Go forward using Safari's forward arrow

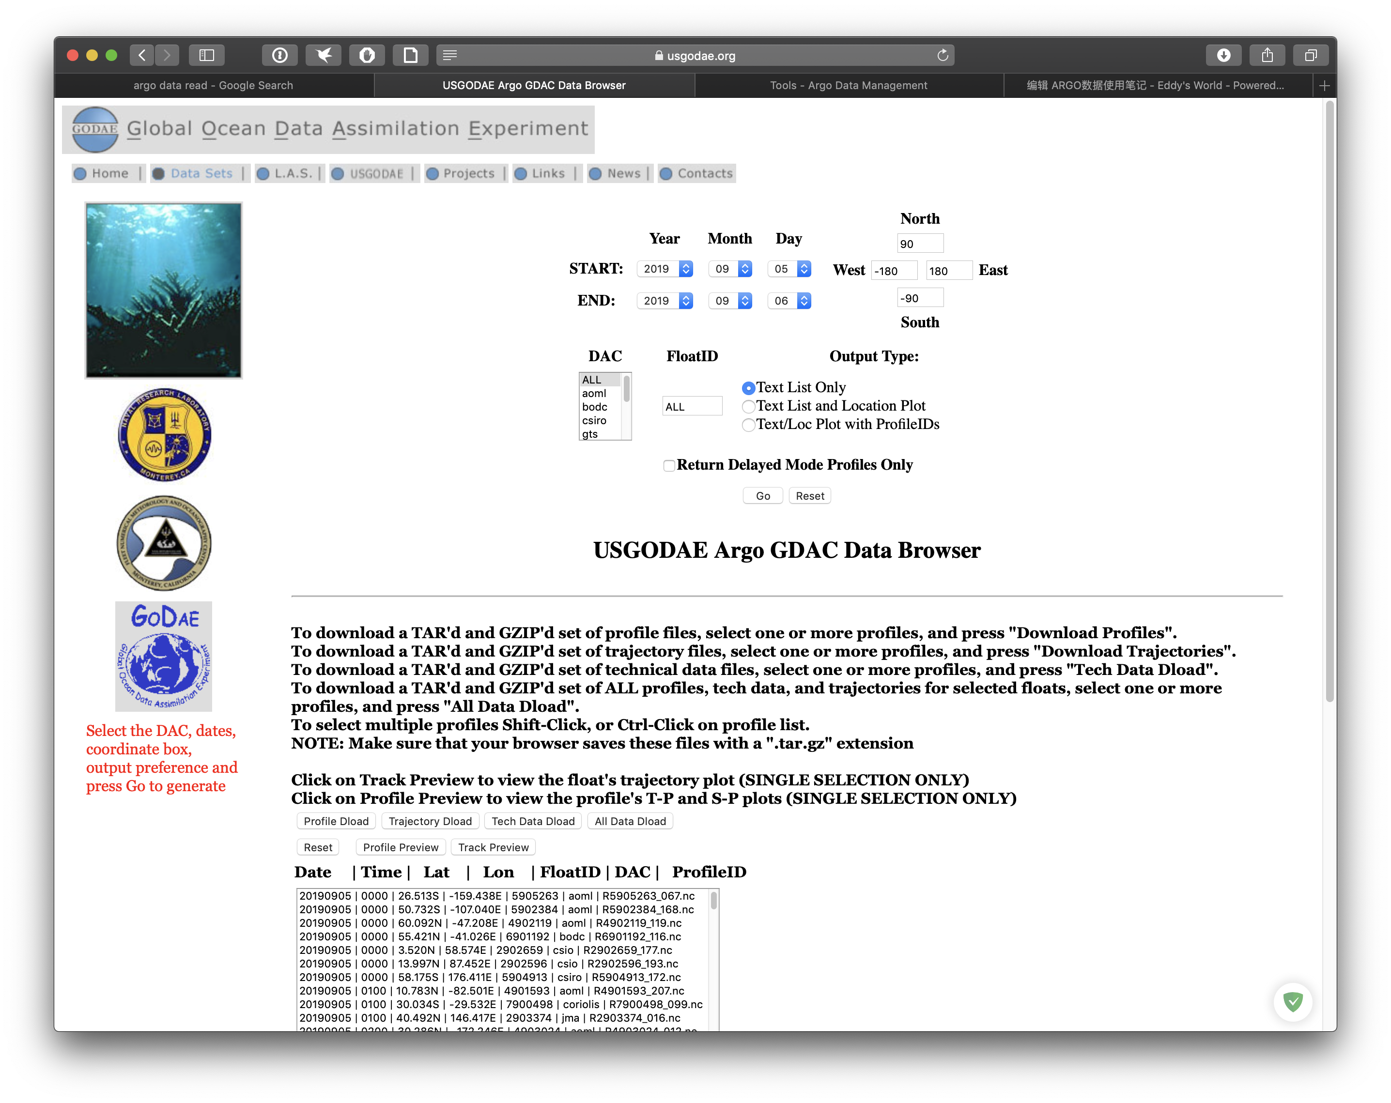pos(167,56)
